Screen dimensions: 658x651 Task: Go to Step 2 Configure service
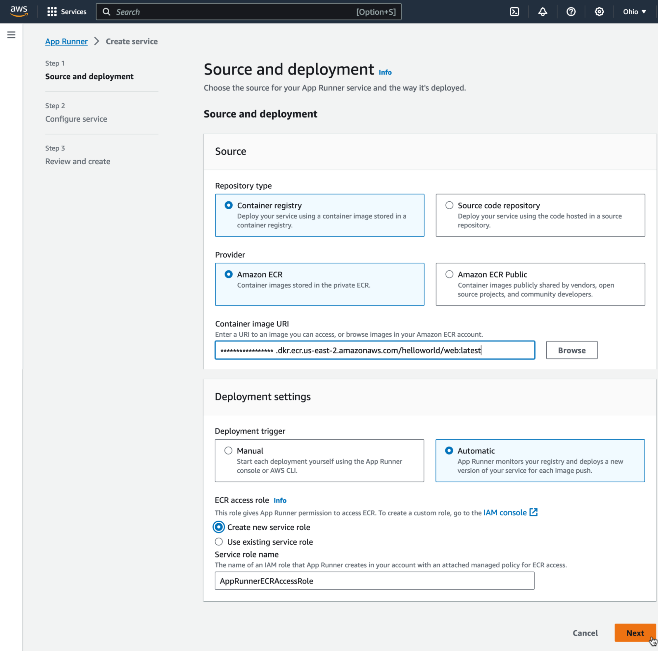(x=76, y=119)
